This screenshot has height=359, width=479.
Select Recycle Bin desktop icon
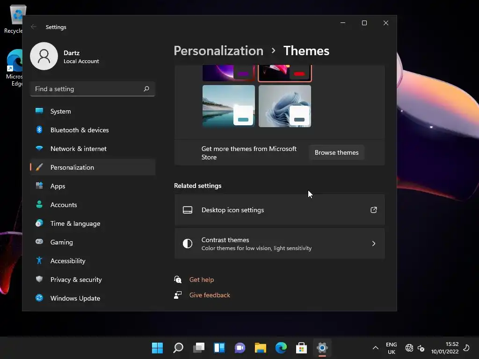pyautogui.click(x=13, y=19)
